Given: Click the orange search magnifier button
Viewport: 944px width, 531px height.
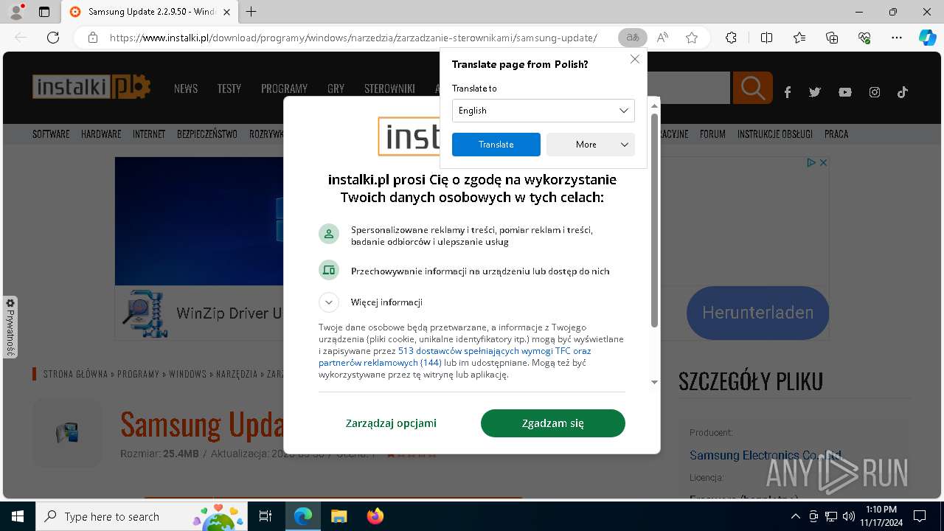Looking at the screenshot, I should pyautogui.click(x=752, y=88).
